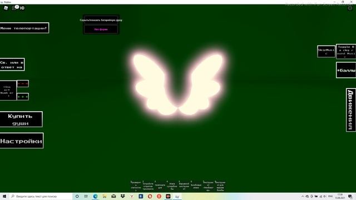Open Opera browser icon on taskbar
Viewport: 356px width, 200px height.
click(150, 196)
